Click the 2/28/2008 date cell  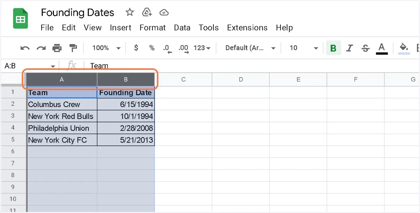(126, 128)
